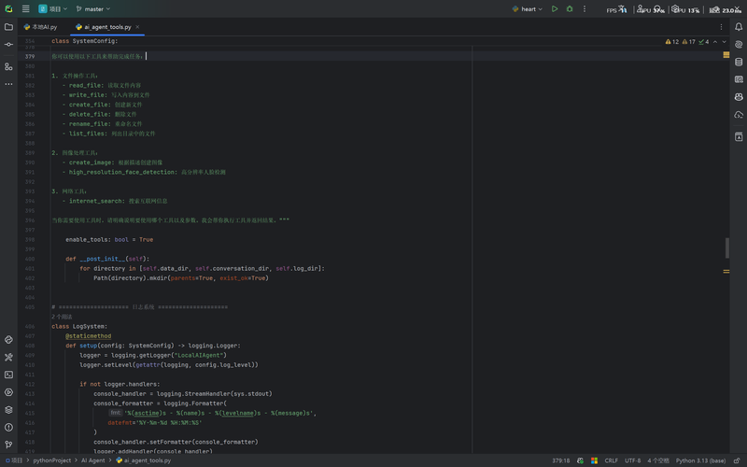
Task: Run the heart configuration with the play icon
Action: (555, 9)
